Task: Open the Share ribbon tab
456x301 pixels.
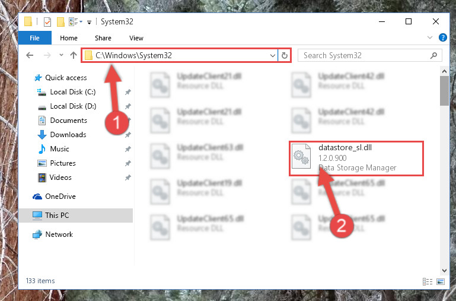Action: [x=103, y=38]
